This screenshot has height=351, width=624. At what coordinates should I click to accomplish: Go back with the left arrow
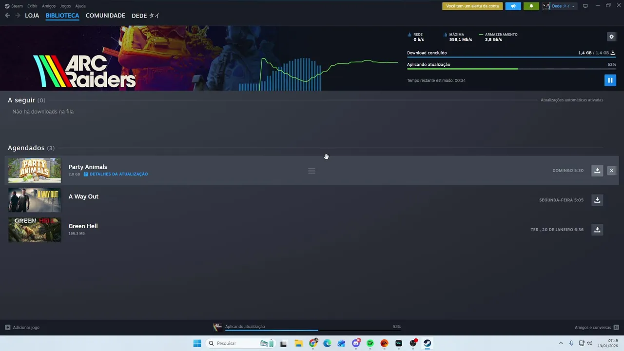click(7, 16)
